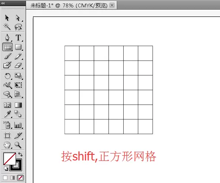The width and height of the screenshot is (220, 183).
Task: Close the 未标题-1 document tab
Action: [x=112, y=5]
